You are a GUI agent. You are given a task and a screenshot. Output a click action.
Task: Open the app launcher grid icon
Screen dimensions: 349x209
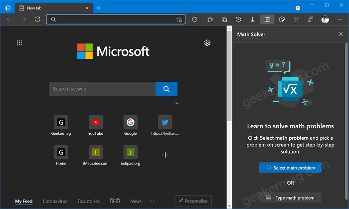coord(19,43)
